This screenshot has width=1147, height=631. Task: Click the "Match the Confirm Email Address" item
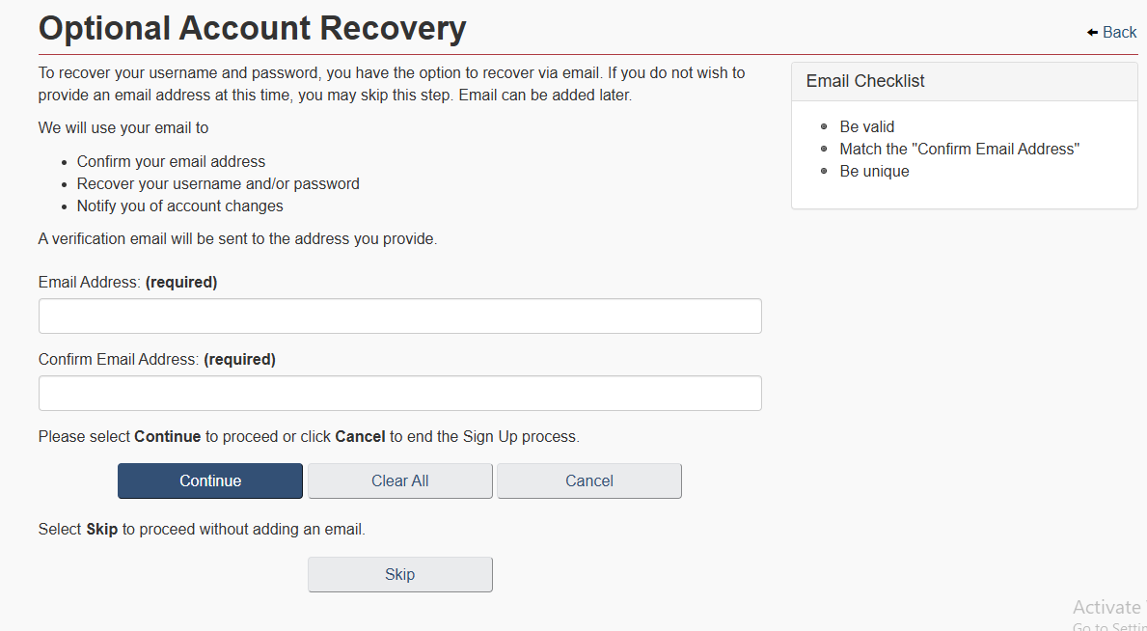point(959,149)
